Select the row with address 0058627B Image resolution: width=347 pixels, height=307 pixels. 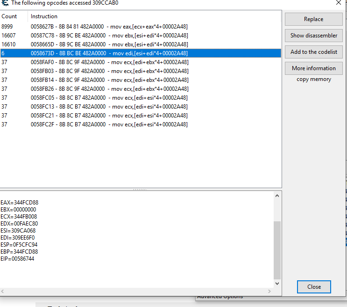pyautogui.click(x=141, y=27)
